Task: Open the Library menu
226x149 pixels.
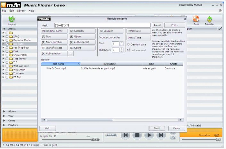Action: 21,11
